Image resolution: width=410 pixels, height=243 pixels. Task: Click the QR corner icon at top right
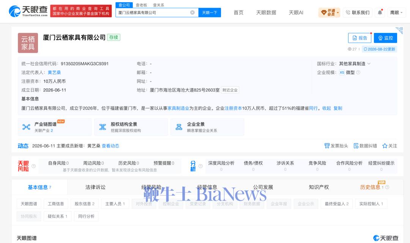[399, 30]
